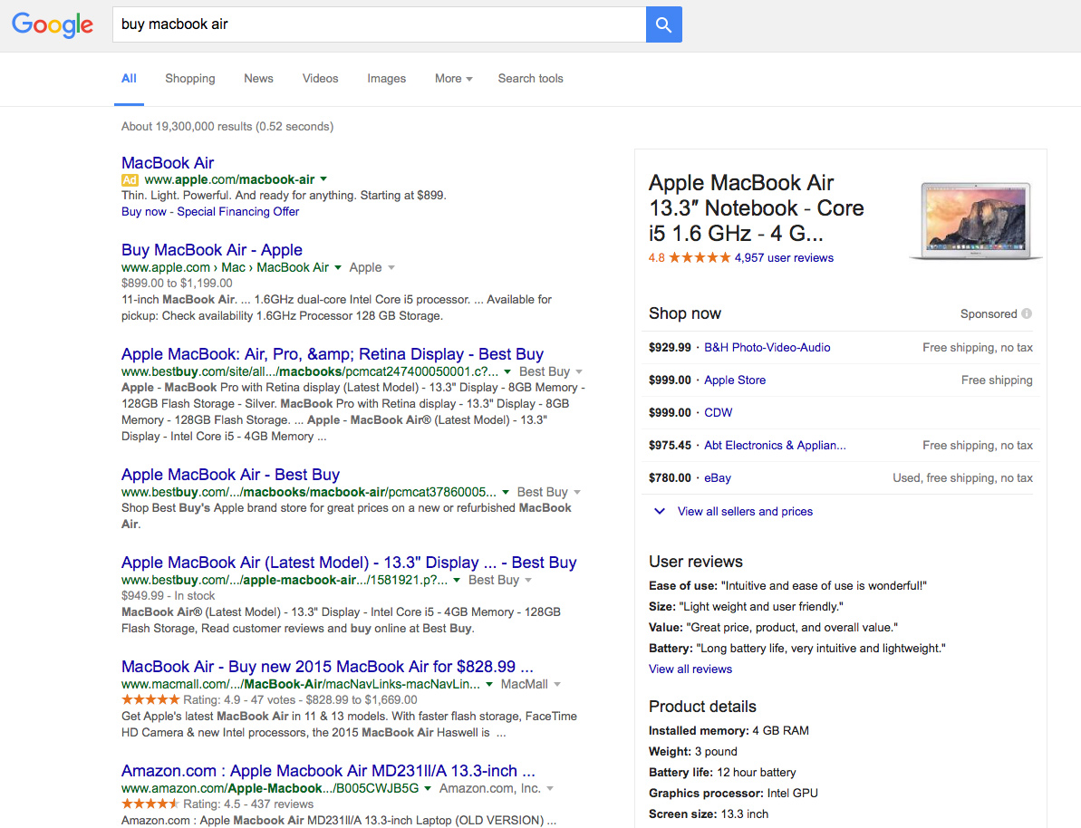
Task: Open dropdown arrow after macmall.com URL
Action: pyautogui.click(x=488, y=685)
